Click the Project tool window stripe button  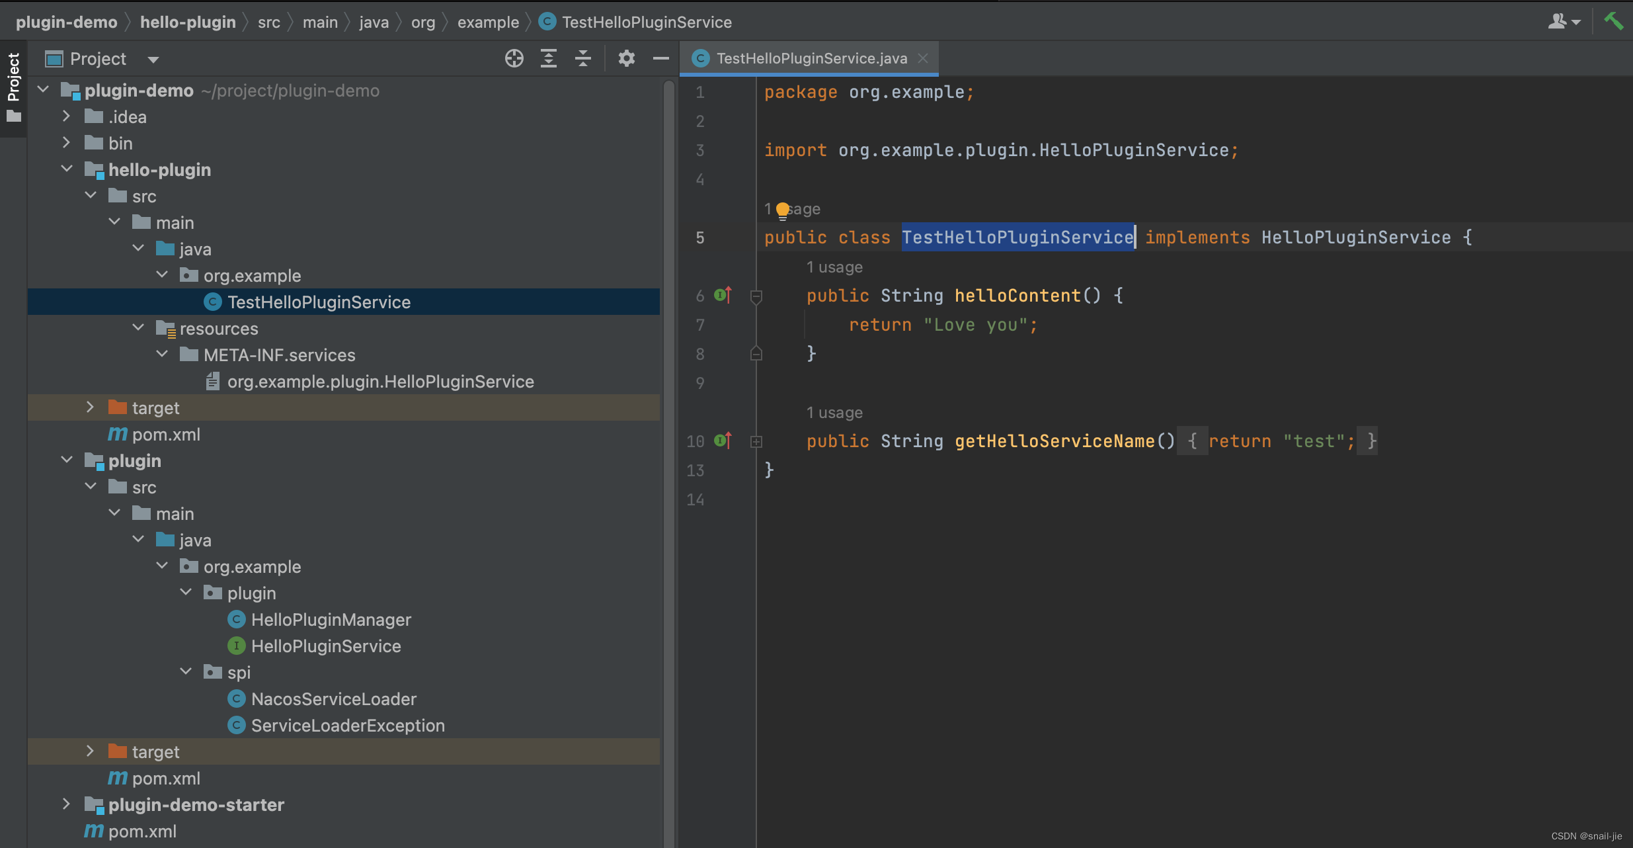click(13, 87)
